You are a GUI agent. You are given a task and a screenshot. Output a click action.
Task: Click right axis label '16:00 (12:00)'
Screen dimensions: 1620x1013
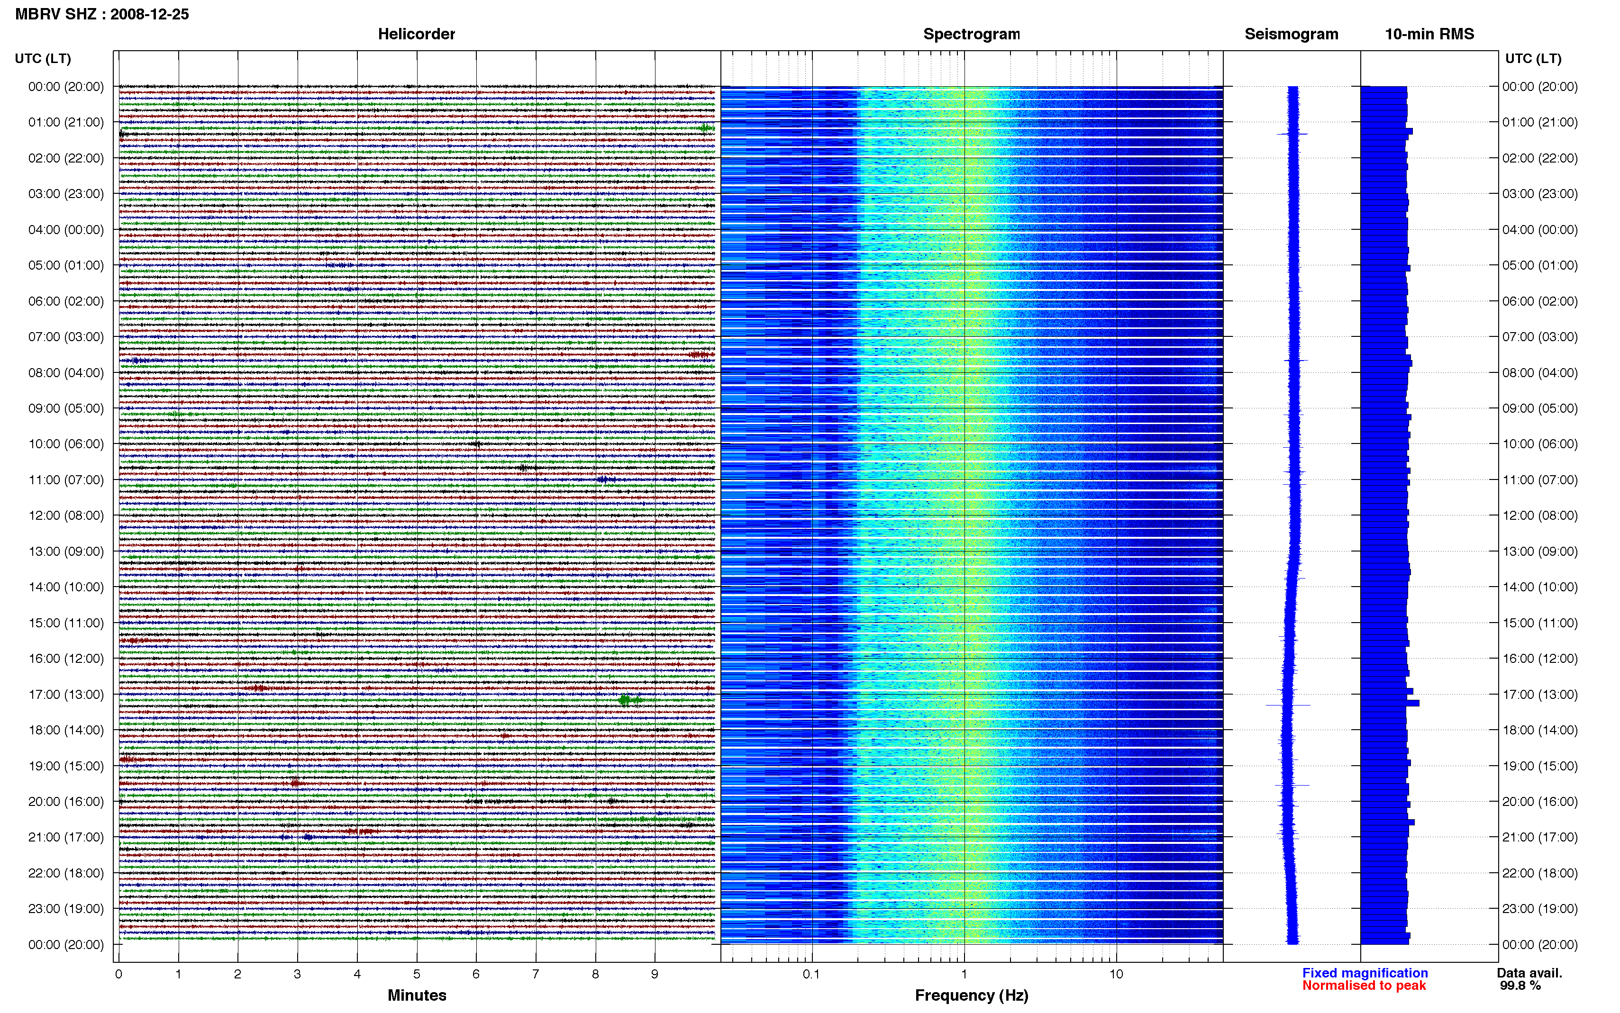click(x=1539, y=659)
